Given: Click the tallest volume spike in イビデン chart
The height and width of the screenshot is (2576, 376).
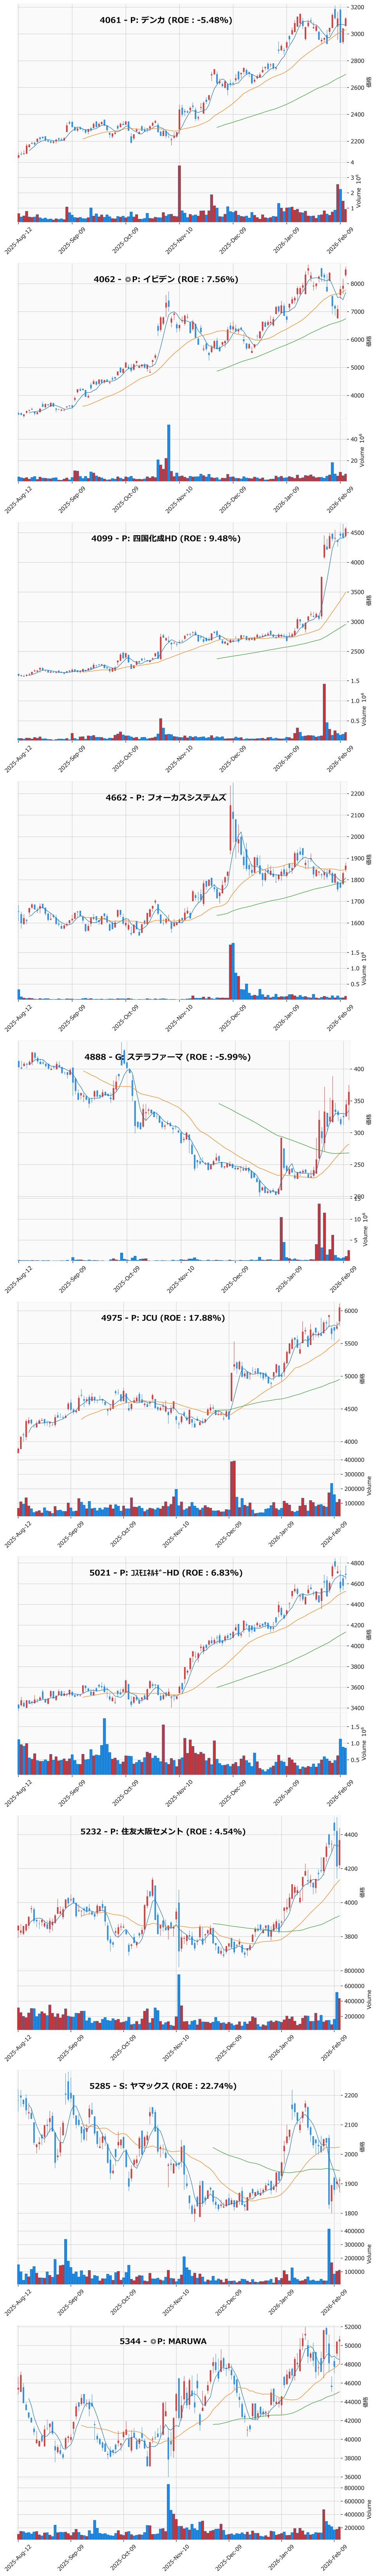Looking at the screenshot, I should pos(168,453).
